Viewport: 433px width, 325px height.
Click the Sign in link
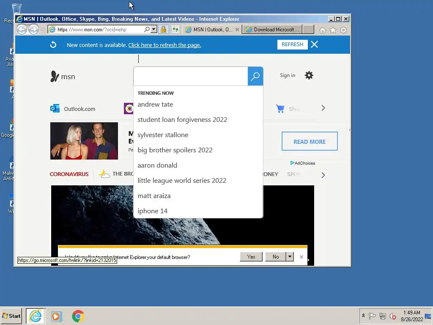pyautogui.click(x=287, y=75)
